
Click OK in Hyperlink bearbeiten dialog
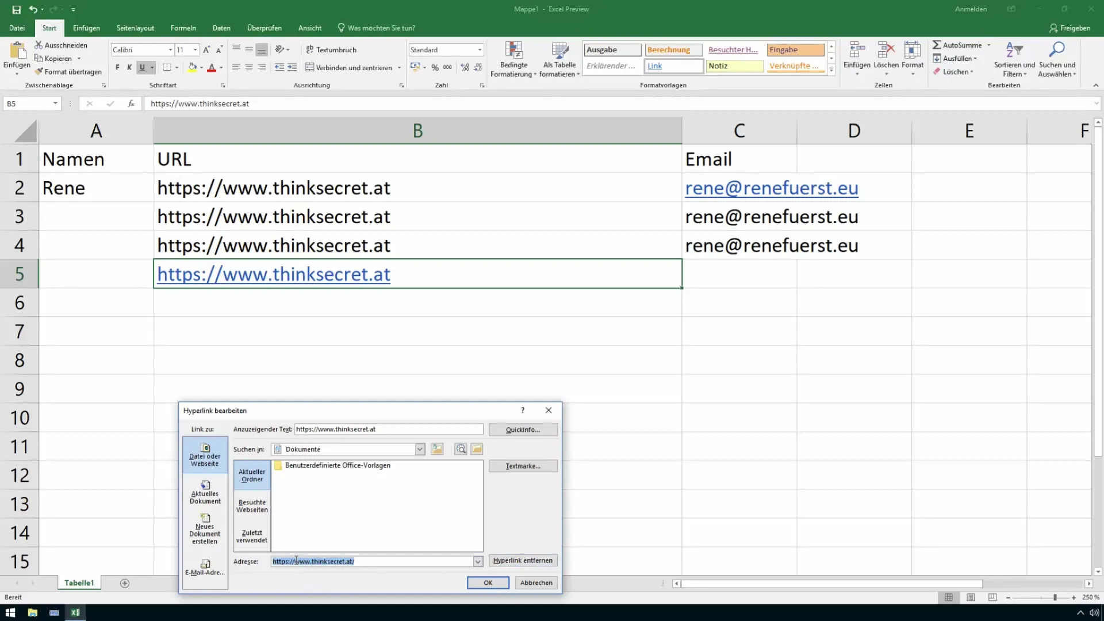pos(488,582)
